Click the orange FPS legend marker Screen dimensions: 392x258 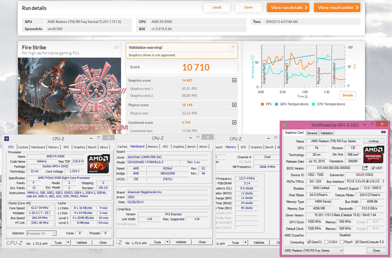tap(262, 104)
